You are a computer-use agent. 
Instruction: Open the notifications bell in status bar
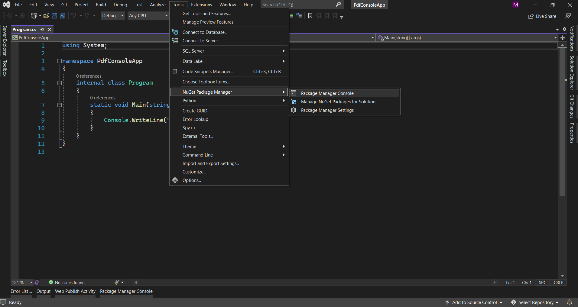pyautogui.click(x=570, y=302)
